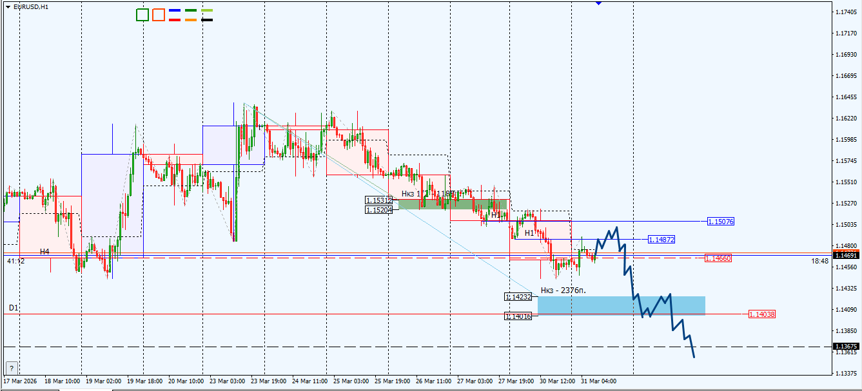Select the orange line tool icon
The width and height of the screenshot is (862, 391).
click(191, 19)
